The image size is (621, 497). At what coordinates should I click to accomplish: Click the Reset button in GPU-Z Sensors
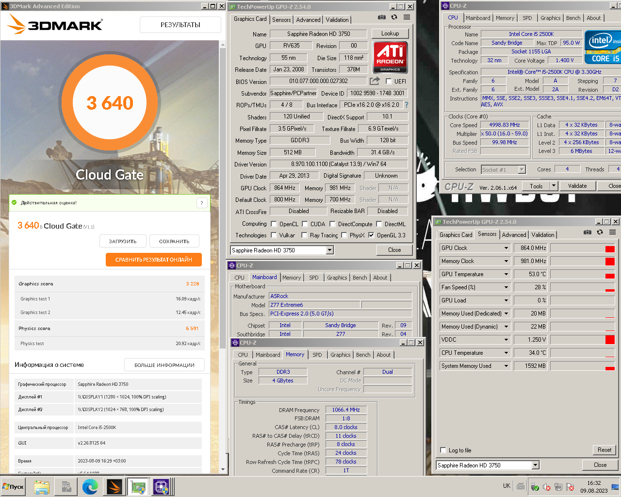coord(605,450)
